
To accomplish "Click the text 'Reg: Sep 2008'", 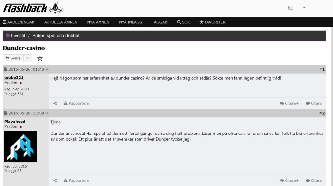I will pos(16,89).
